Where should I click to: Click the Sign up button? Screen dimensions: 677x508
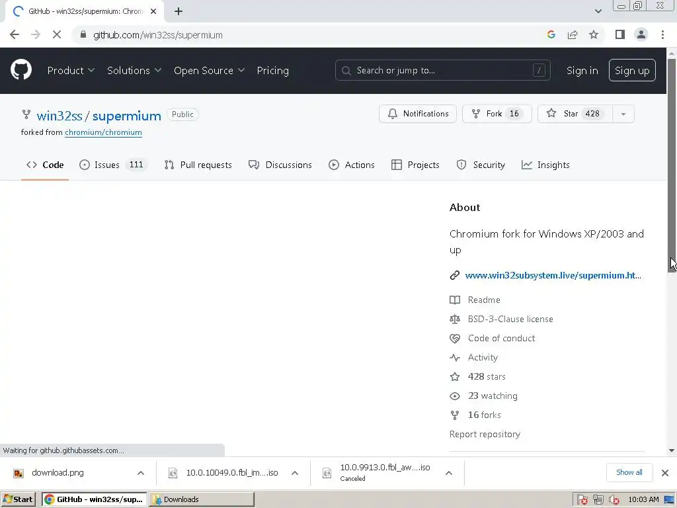[x=632, y=70]
